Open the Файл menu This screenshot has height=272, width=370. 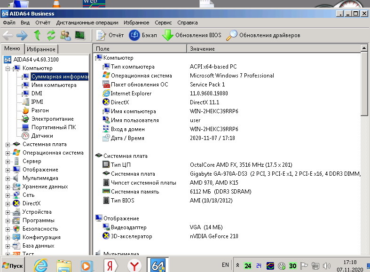tap(9, 23)
